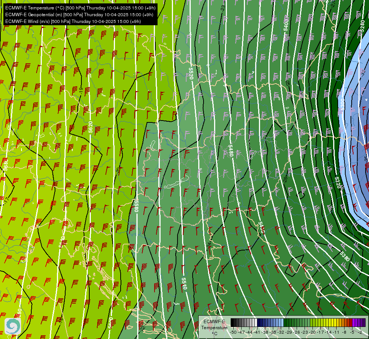Click the 5280 geopotential contour label

pyautogui.click(x=363, y=25)
